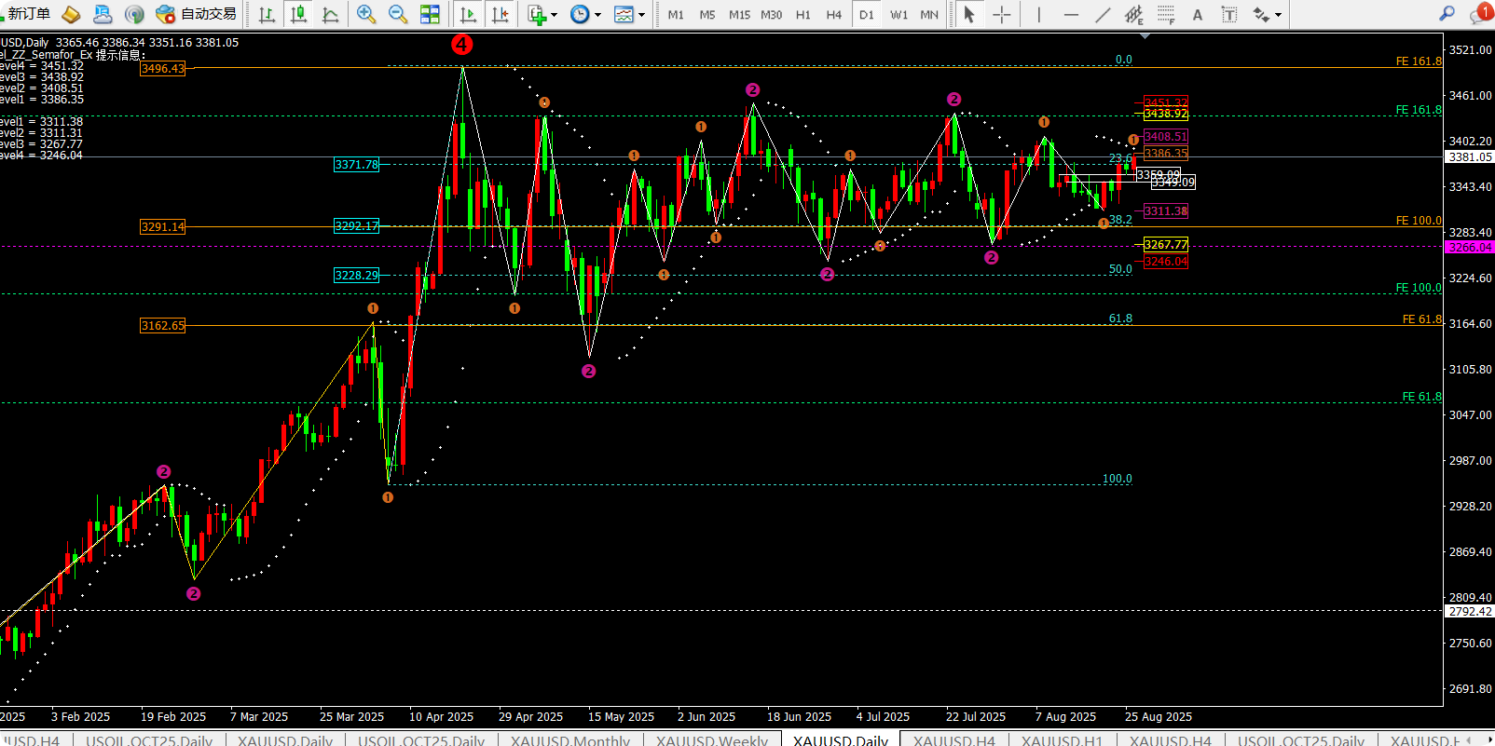Click the Zoom Out magnifier icon
The height and width of the screenshot is (746, 1495).
coord(398,14)
